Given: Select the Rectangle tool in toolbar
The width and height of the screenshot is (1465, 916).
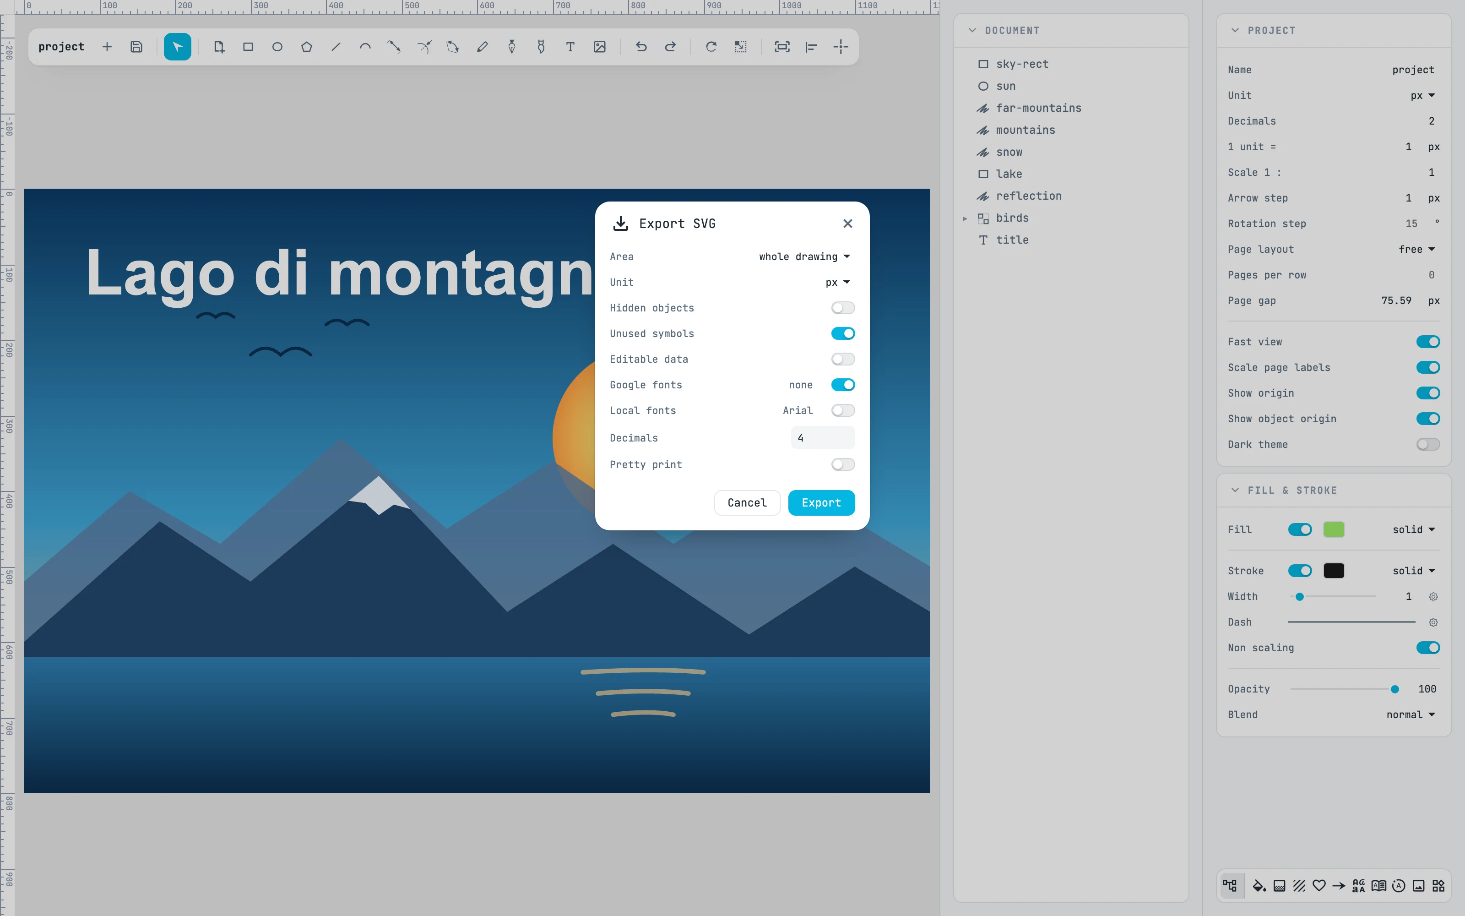Looking at the screenshot, I should (248, 47).
